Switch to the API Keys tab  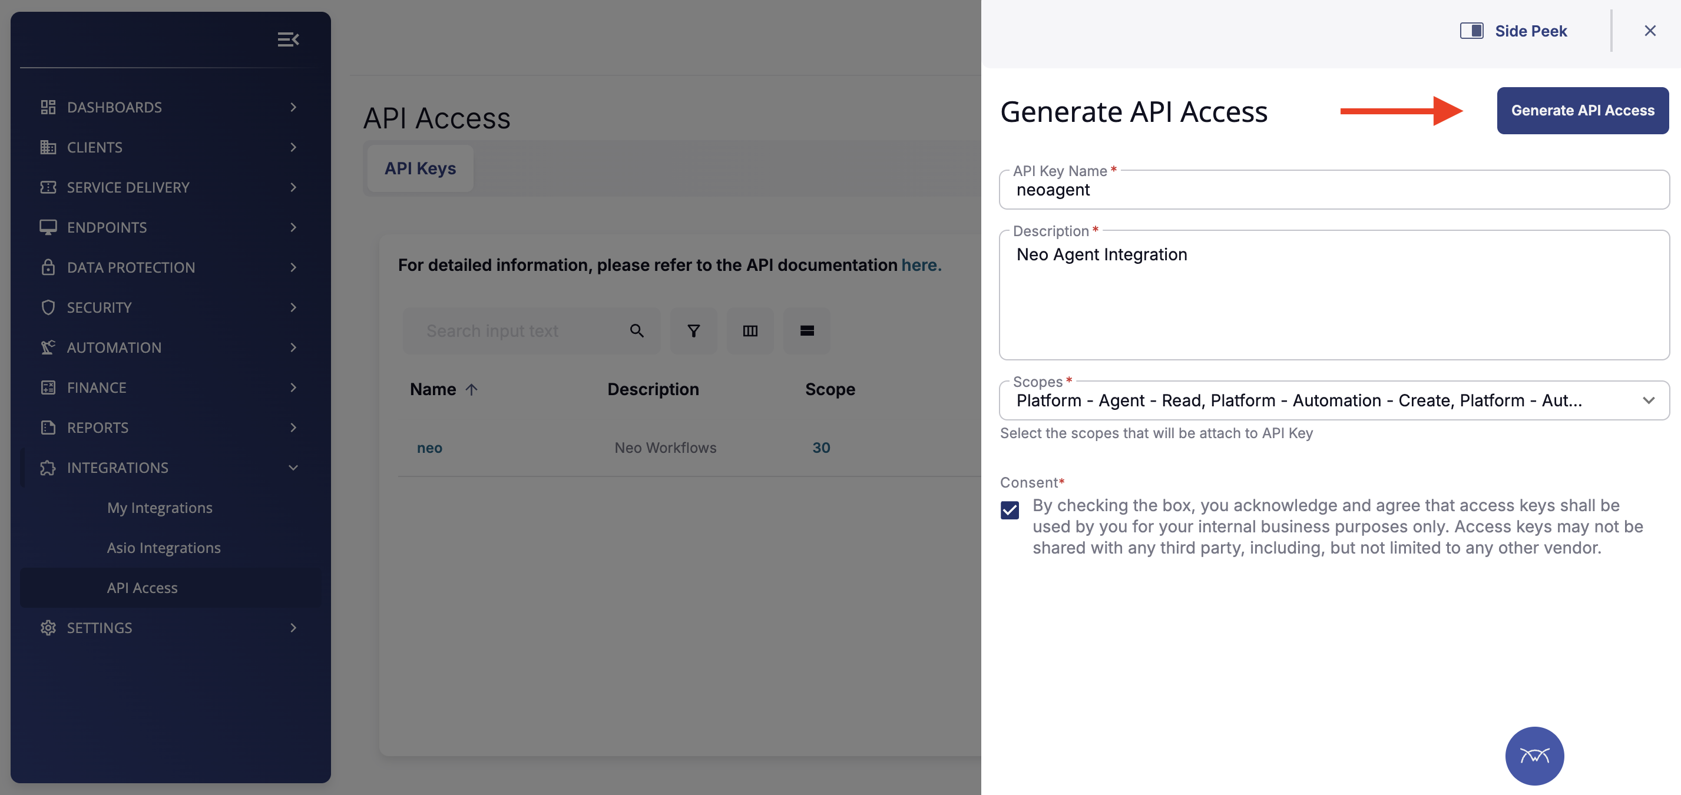pos(419,168)
